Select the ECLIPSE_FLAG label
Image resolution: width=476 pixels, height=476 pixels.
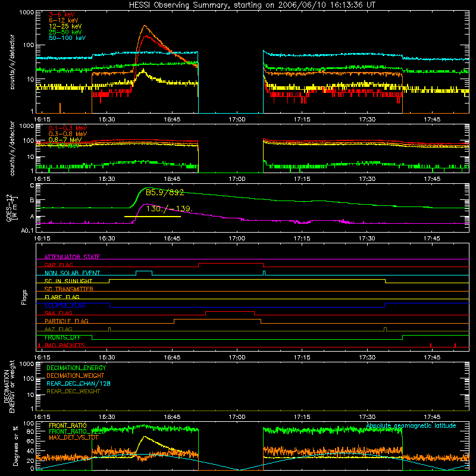click(x=65, y=305)
